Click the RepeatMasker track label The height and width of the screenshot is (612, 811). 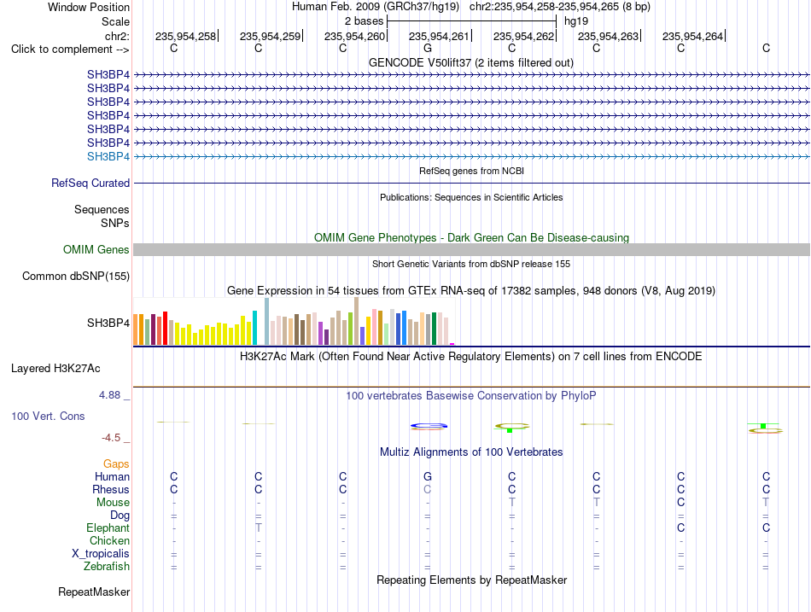[x=94, y=592]
